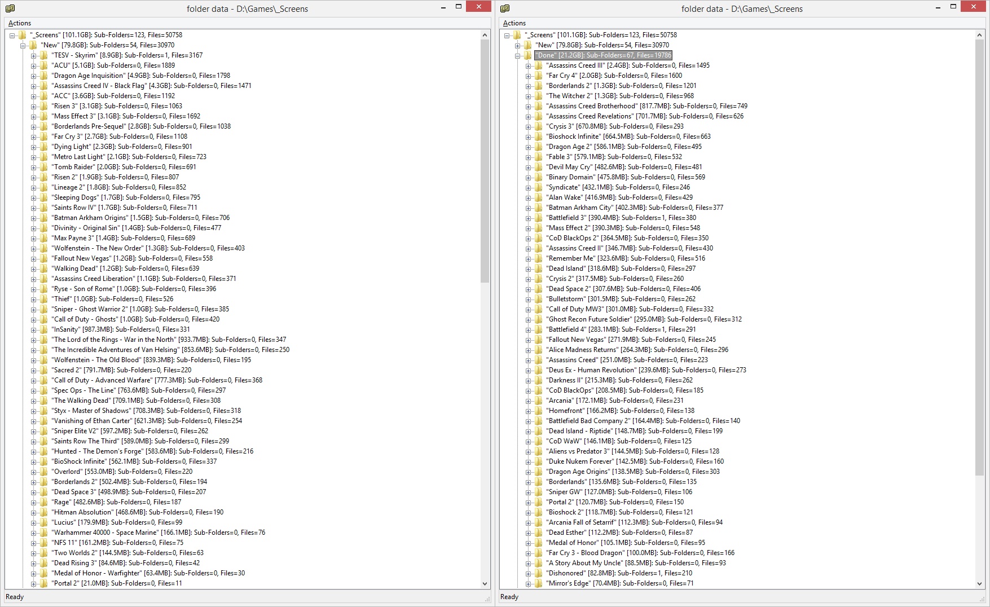The image size is (990, 607).
Task: Click folder icon beside Mirror's Edge
Action: 538,583
